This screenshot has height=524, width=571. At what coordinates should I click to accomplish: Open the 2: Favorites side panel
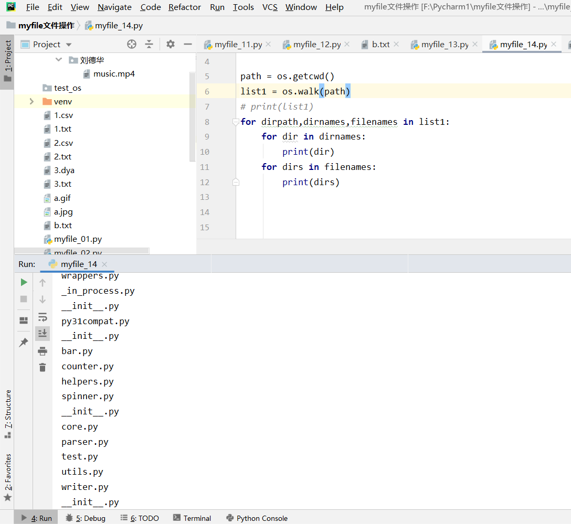pyautogui.click(x=7, y=477)
